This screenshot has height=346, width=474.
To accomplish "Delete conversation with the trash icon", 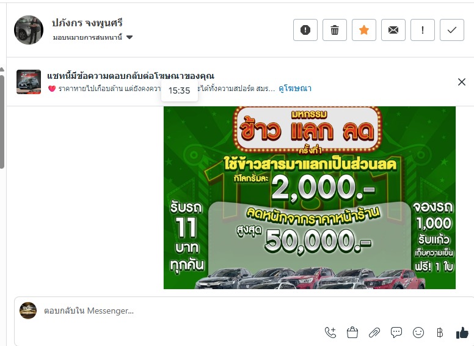I will (335, 30).
